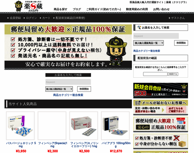Go to ログイン

[x=32, y=18]
